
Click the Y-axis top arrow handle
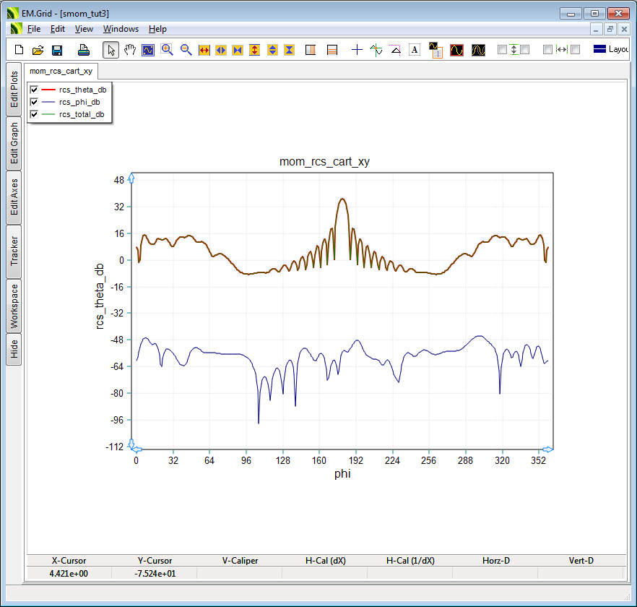pyautogui.click(x=131, y=178)
